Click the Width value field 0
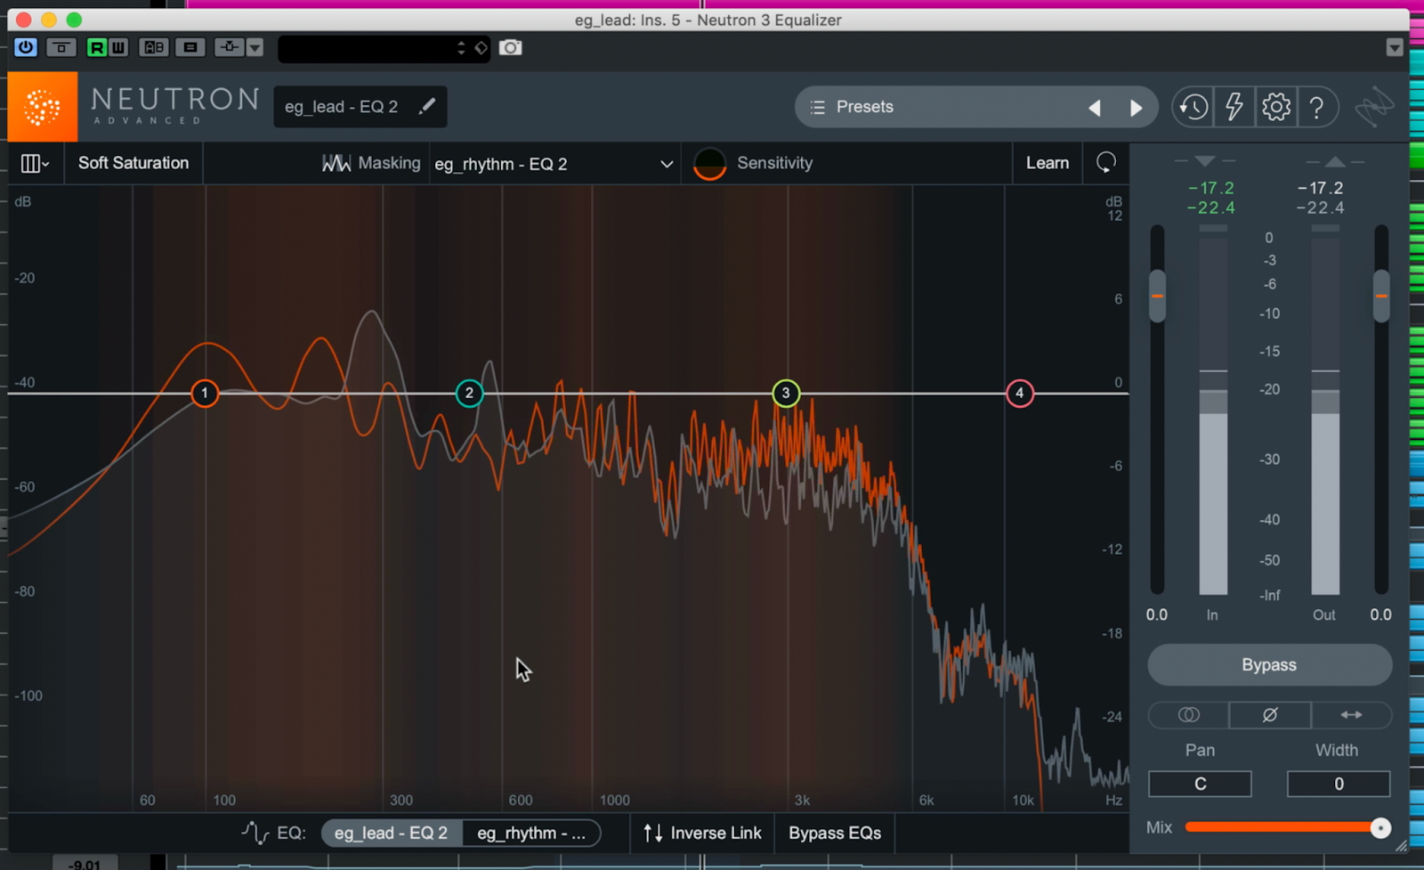This screenshot has height=870, width=1424. click(x=1339, y=784)
